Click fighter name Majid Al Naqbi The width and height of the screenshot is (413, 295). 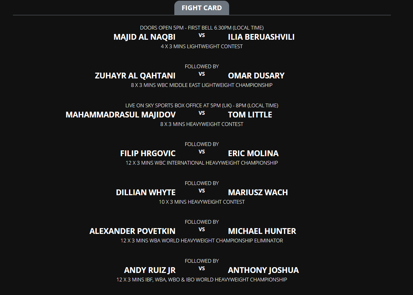click(144, 37)
